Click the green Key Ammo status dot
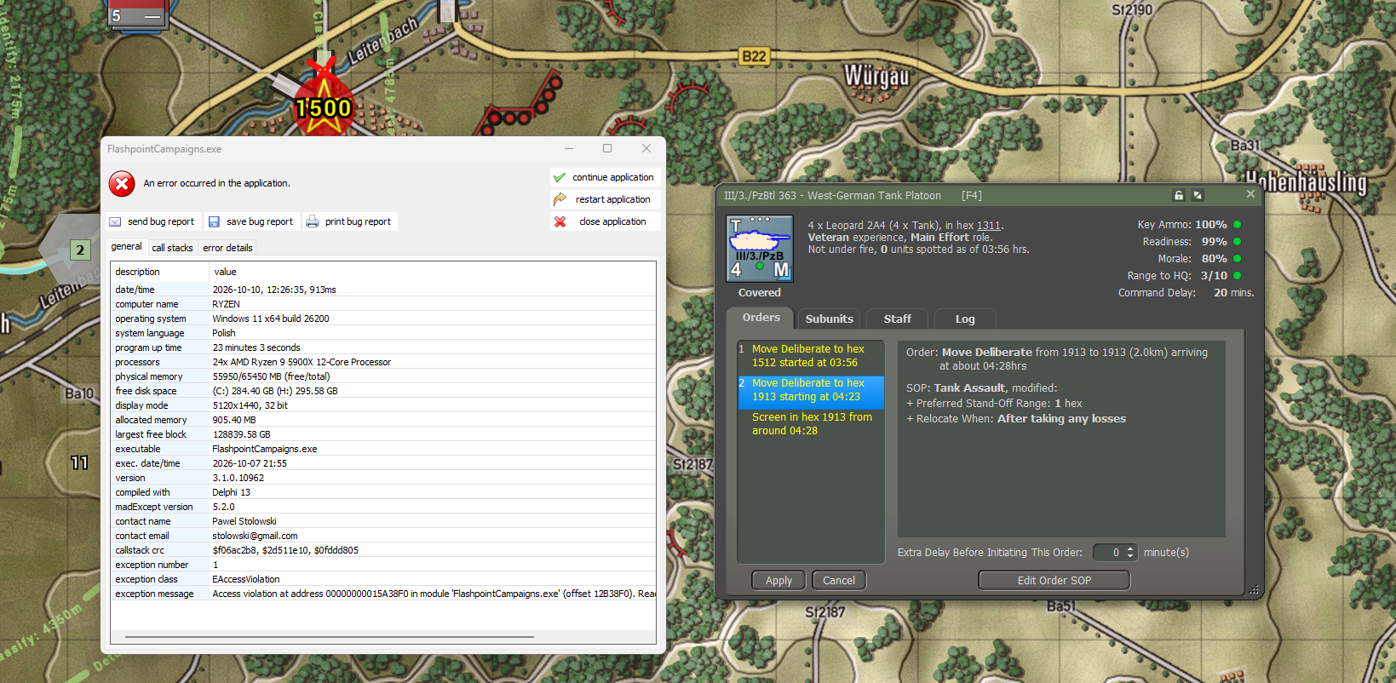 click(x=1237, y=225)
